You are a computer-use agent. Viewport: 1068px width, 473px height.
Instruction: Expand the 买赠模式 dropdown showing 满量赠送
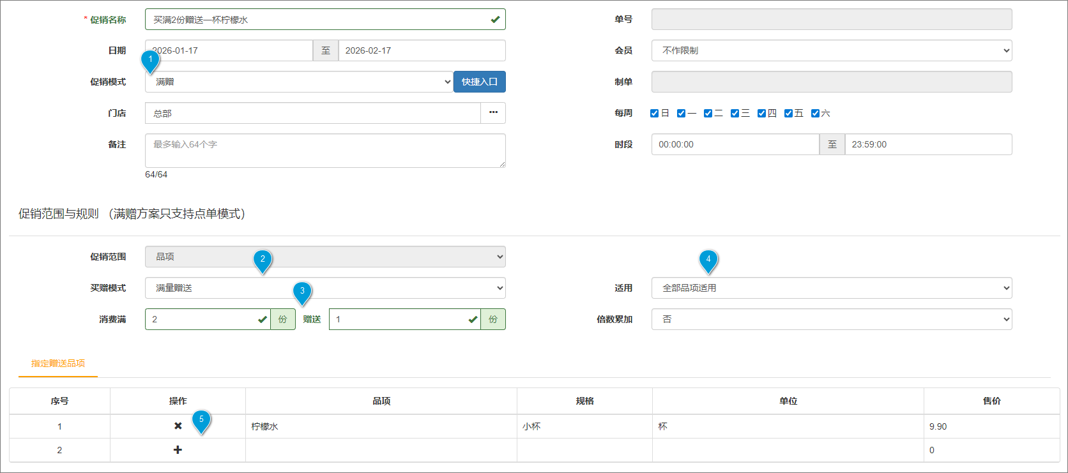[x=324, y=288]
